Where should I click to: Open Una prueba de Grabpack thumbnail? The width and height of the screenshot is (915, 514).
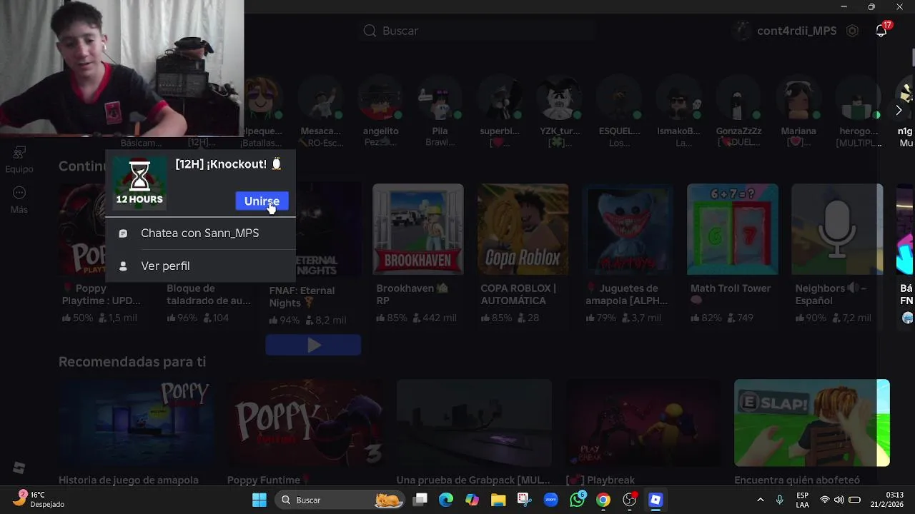tap(474, 423)
